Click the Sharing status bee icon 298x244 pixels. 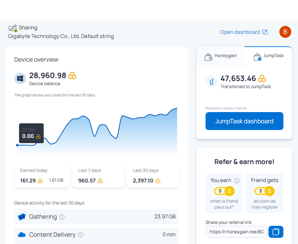coord(13,28)
